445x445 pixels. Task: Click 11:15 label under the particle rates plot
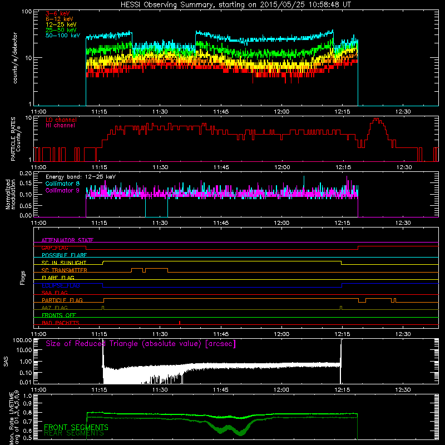[x=100, y=167]
